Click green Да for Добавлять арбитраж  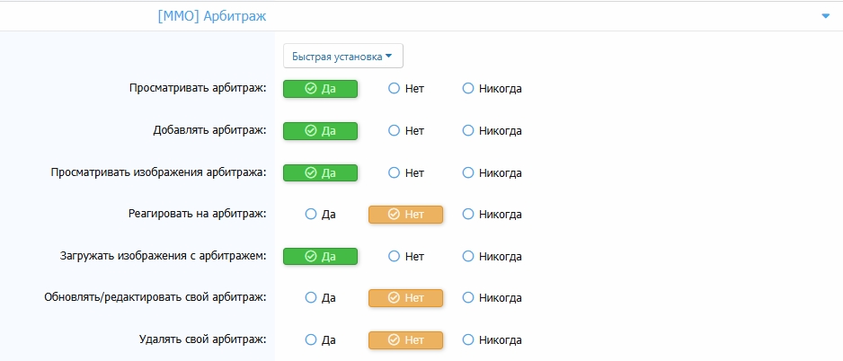pyautogui.click(x=320, y=130)
